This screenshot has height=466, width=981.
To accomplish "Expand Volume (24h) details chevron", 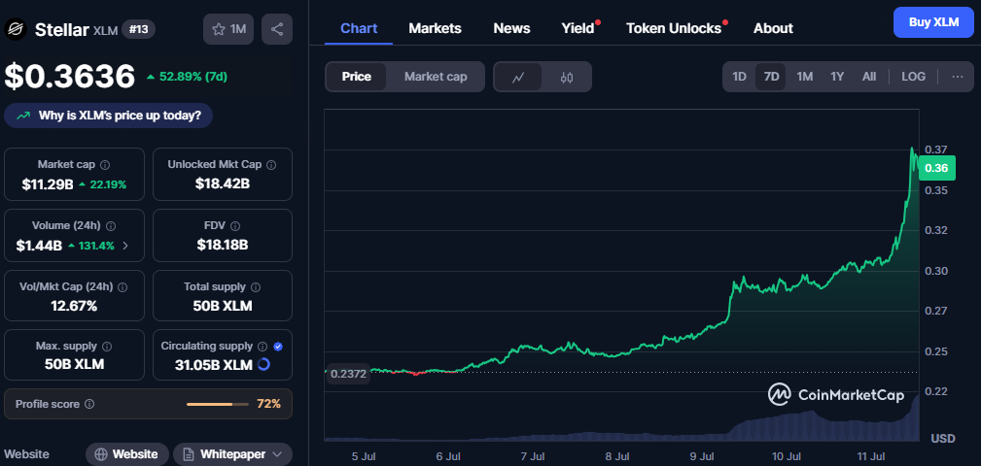I will tap(125, 246).
